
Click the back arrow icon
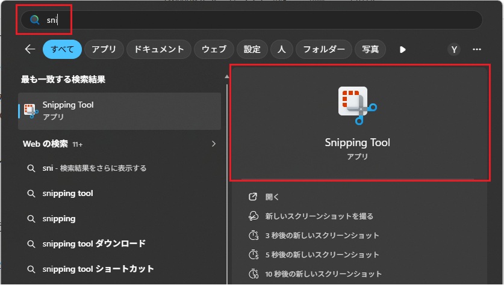coord(30,49)
